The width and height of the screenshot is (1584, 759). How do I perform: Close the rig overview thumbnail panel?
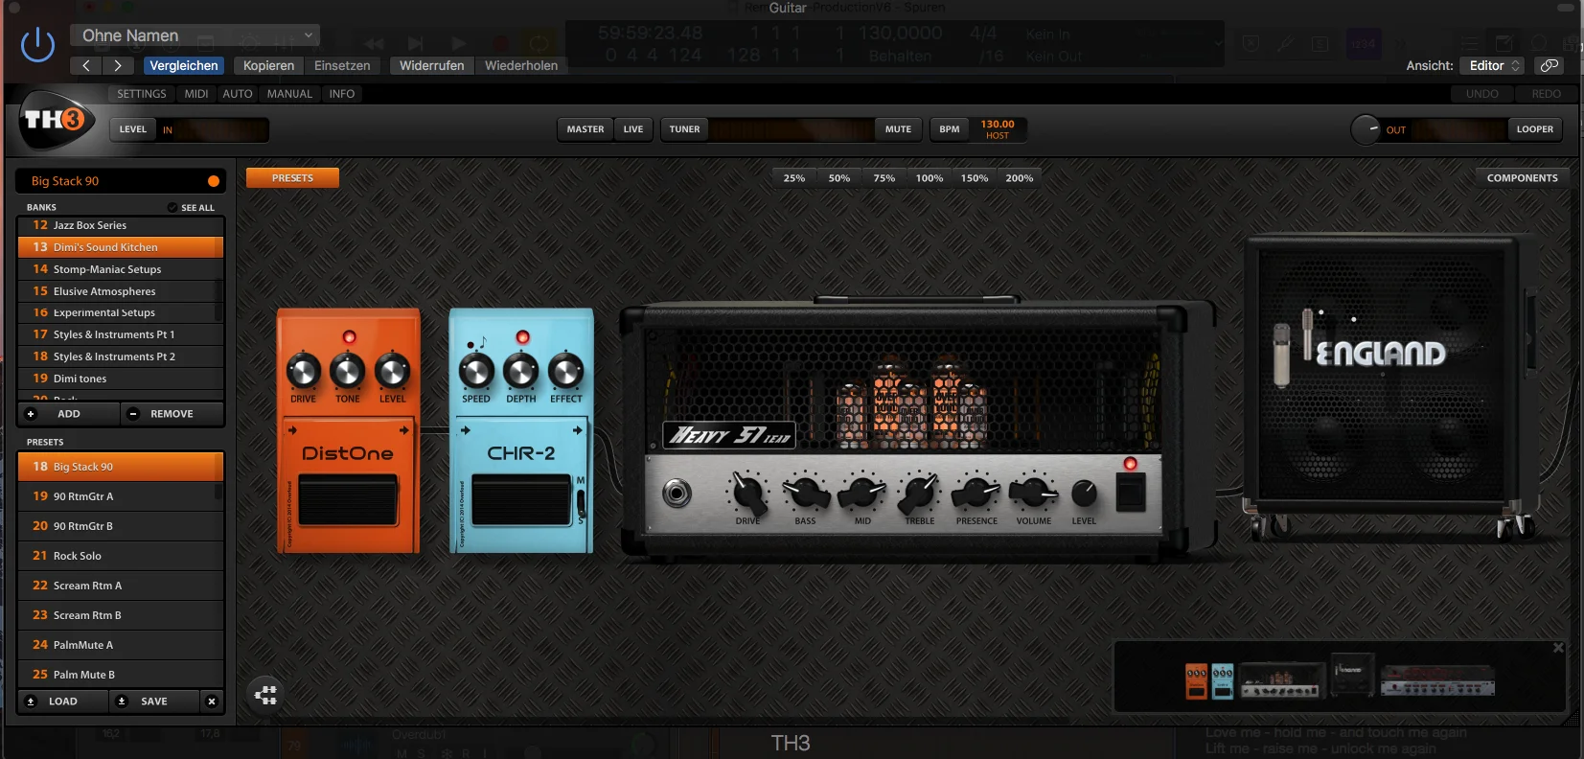[x=1558, y=648]
